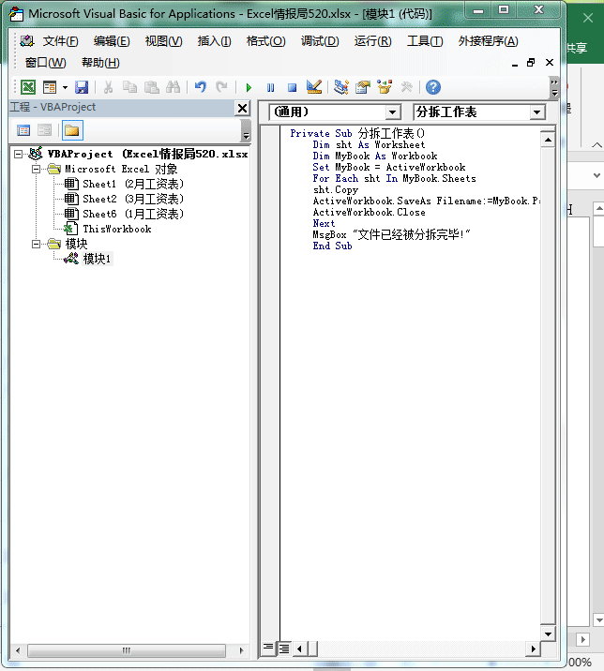The width and height of the screenshot is (604, 671).
Task: Click the Project panel scroll right arrow
Action: click(x=242, y=650)
